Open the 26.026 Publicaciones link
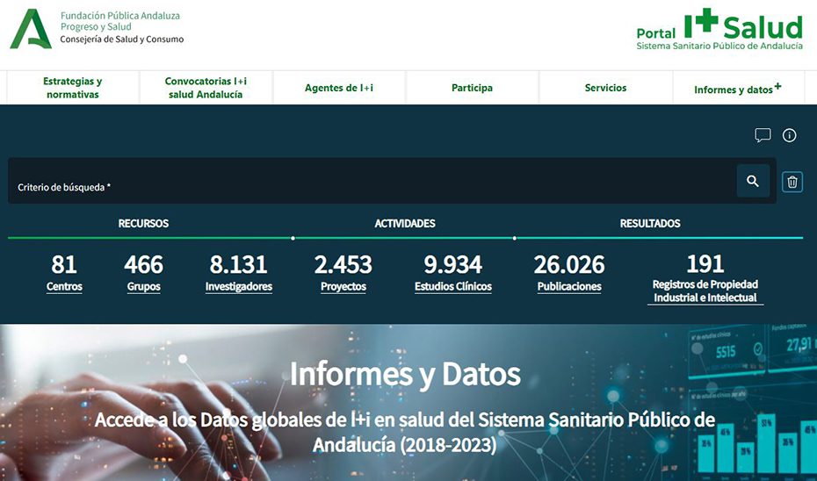Image resolution: width=817 pixels, height=481 pixels. pos(569,273)
